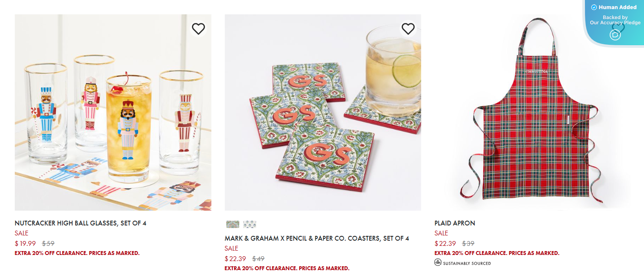Image resolution: width=644 pixels, height=278 pixels.
Task: Click the $19.99 sale price
Action: [x=25, y=244]
